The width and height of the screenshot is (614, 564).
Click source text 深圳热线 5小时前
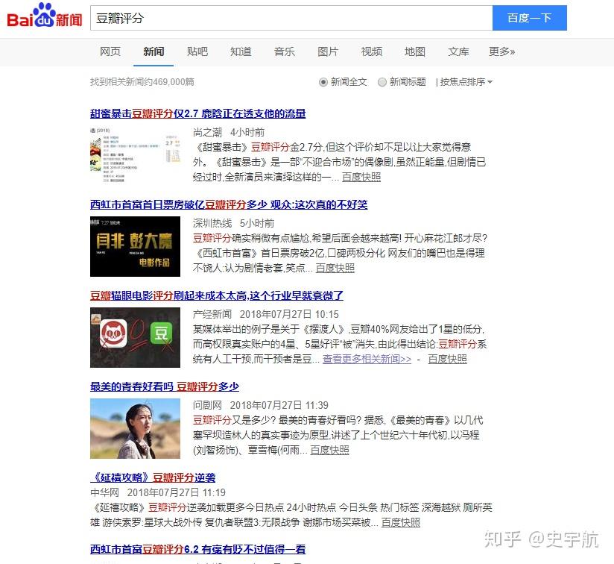233,223
